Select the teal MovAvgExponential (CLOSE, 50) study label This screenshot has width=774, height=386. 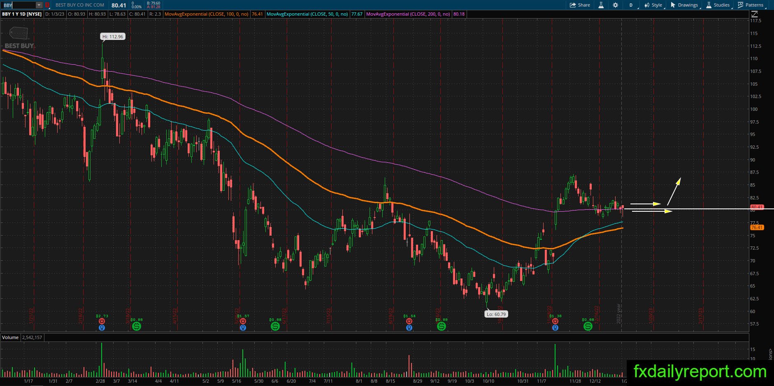point(307,14)
